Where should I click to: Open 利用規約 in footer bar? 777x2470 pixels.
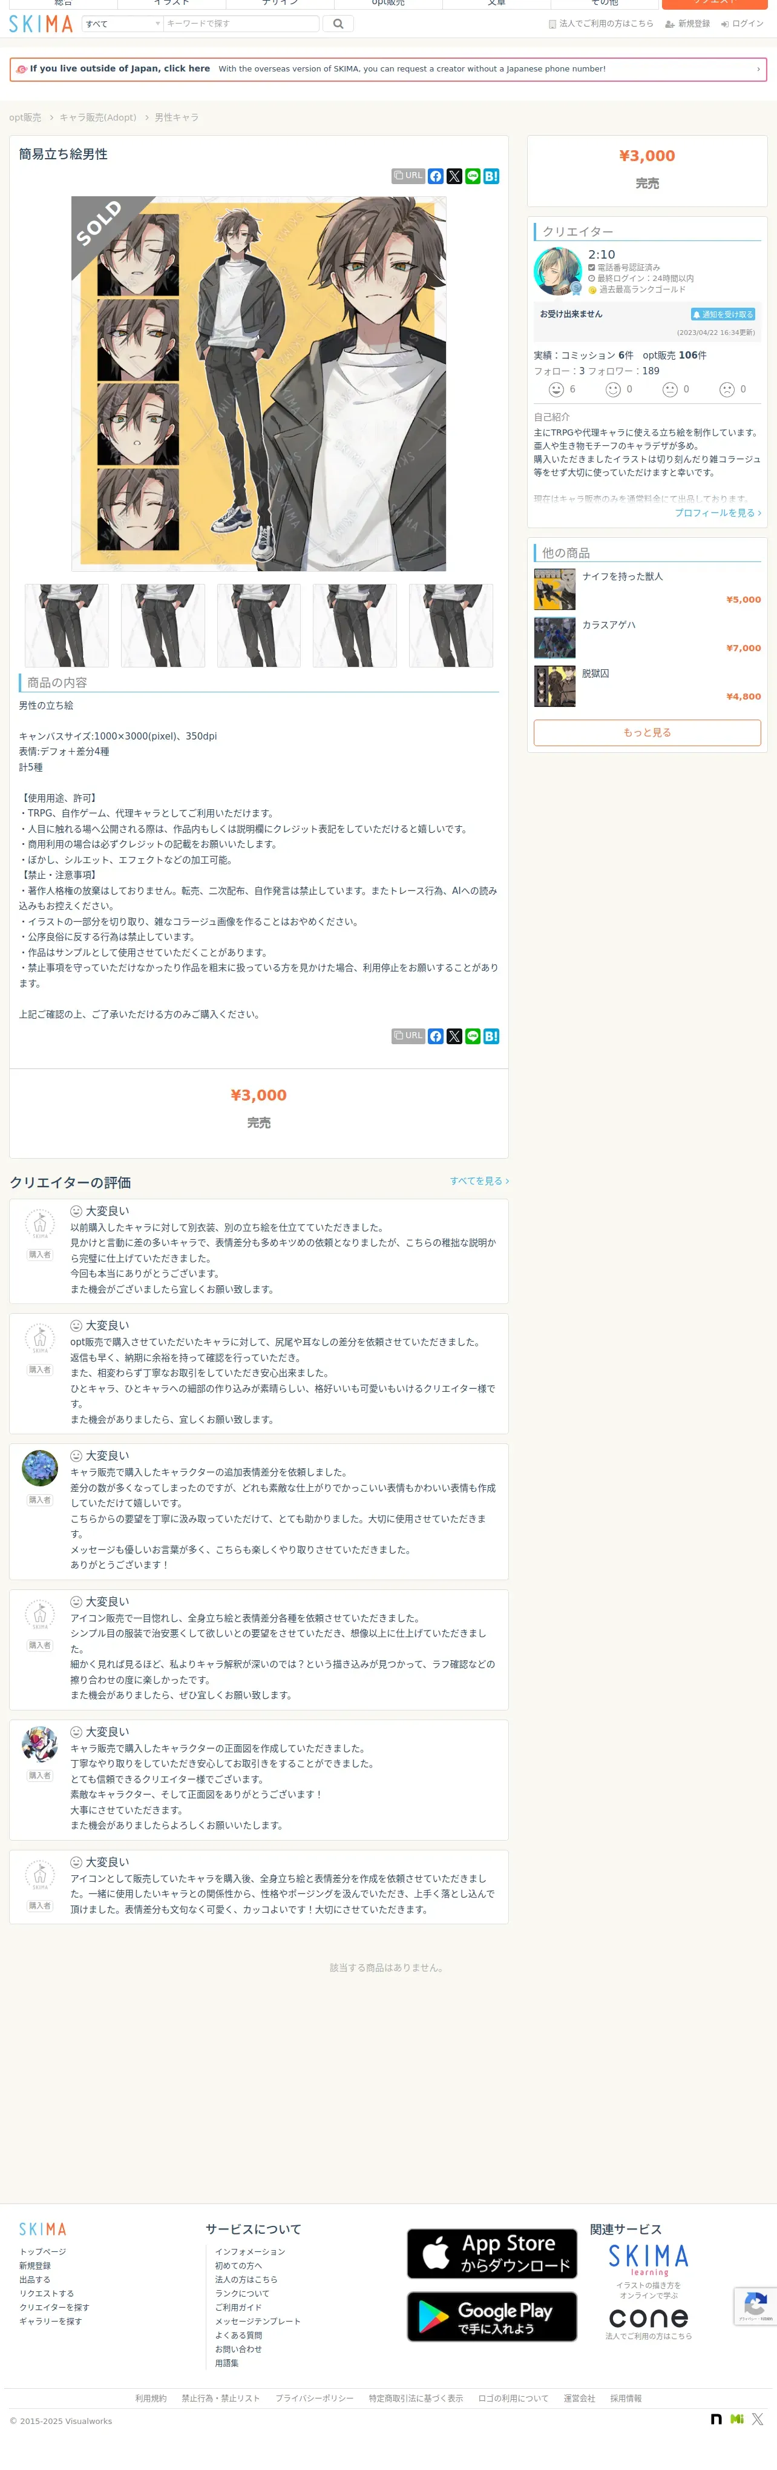pyautogui.click(x=151, y=2398)
